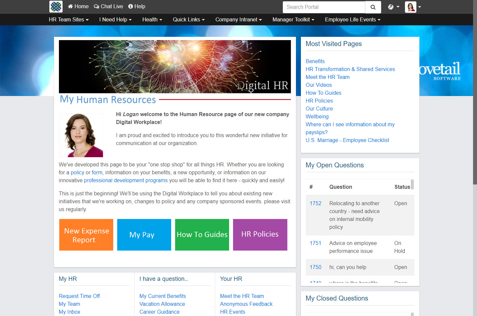477x316 pixels.
Task: Open the HR Events link
Action: coord(233,312)
